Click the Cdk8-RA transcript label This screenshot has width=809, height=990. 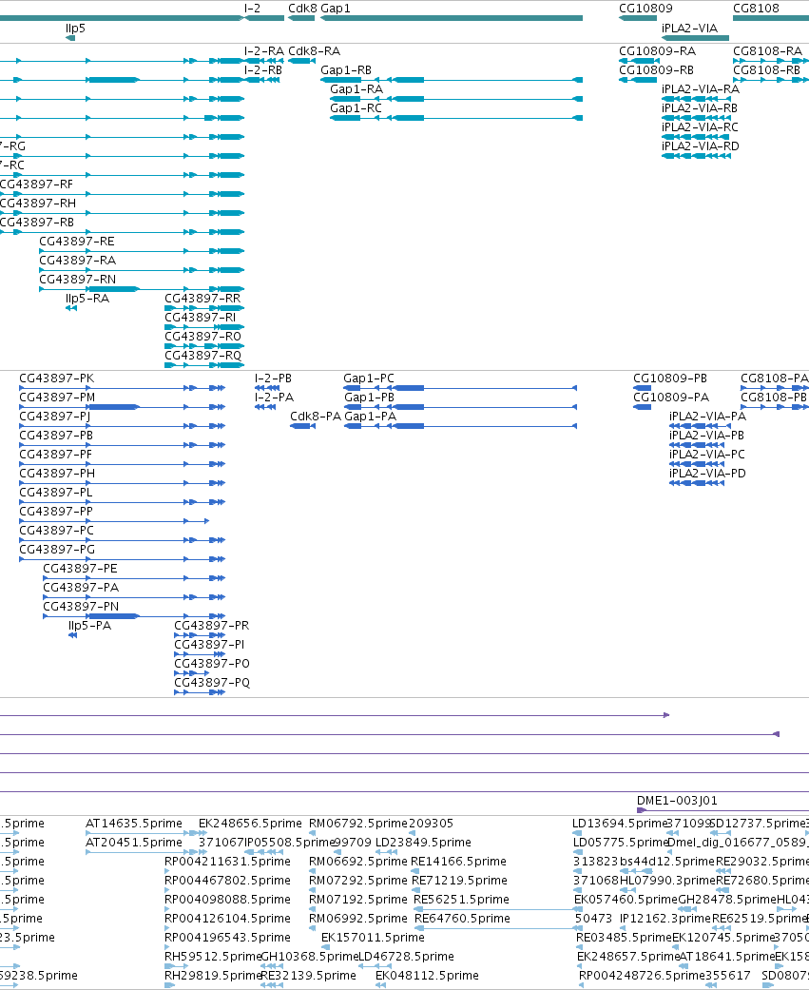[x=315, y=51]
